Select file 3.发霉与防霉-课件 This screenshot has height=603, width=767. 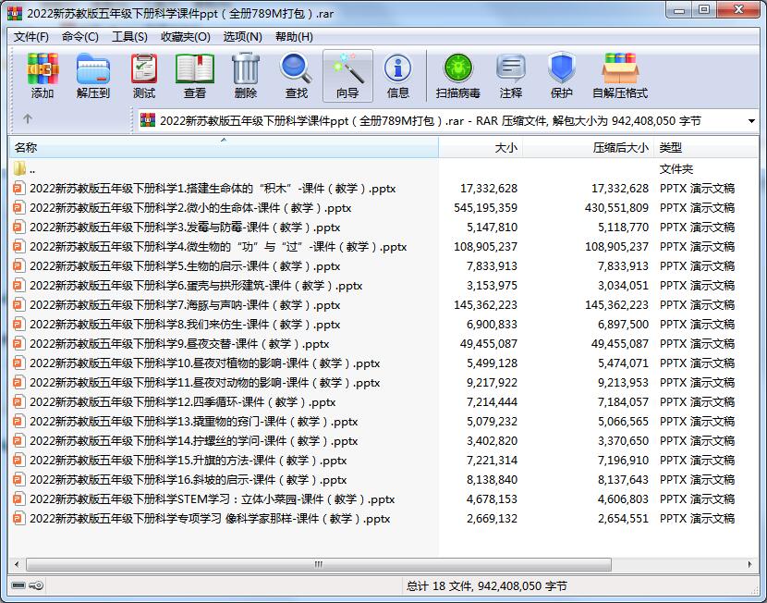click(185, 228)
